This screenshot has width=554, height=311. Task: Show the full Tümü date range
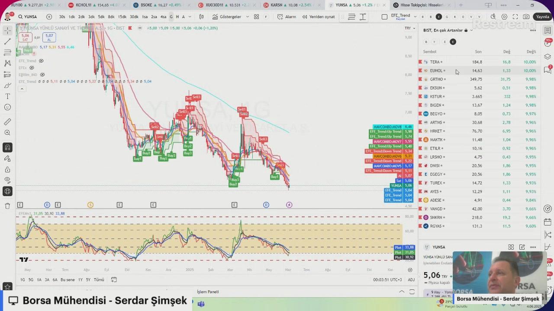coord(99,280)
